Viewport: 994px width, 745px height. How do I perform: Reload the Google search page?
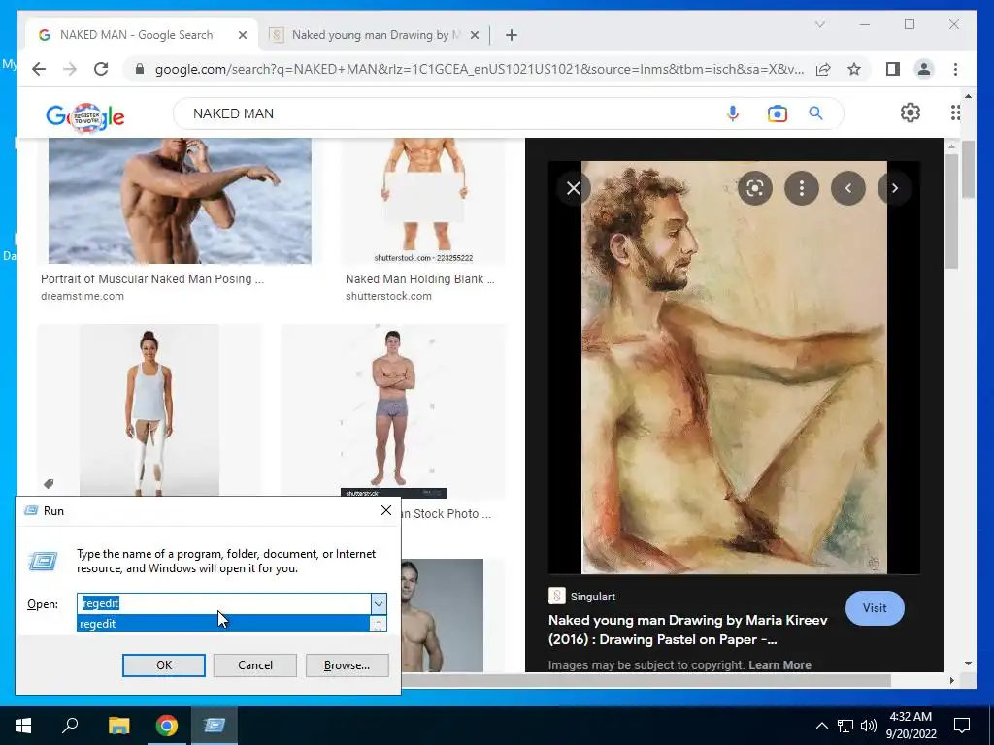point(101,69)
